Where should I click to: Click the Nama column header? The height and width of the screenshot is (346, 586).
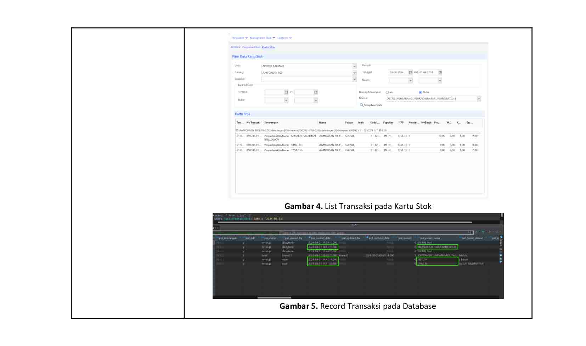[x=322, y=123]
